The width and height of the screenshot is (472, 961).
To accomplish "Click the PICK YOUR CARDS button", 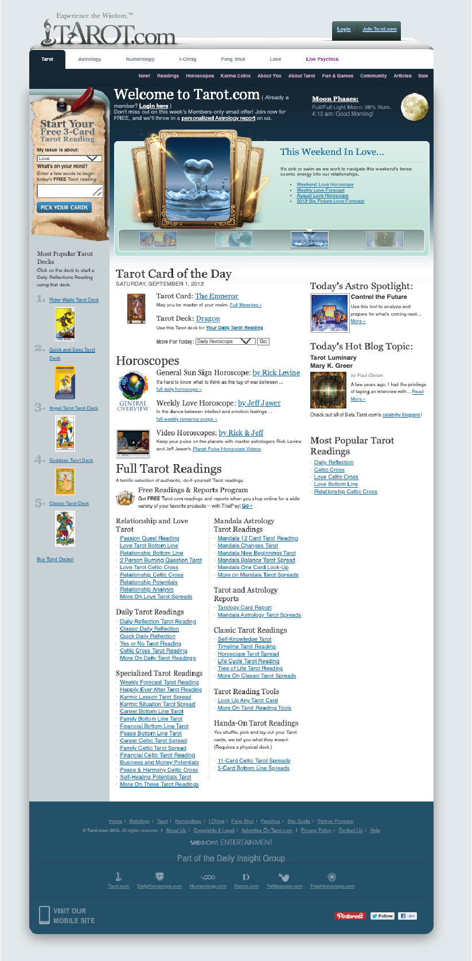I will point(64,208).
